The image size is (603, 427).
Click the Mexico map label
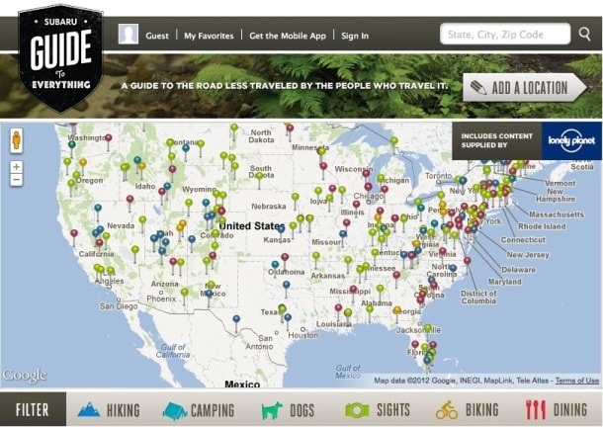click(x=242, y=384)
